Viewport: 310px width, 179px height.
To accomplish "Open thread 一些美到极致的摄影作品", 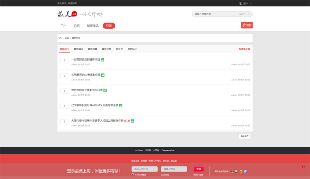I will click(x=86, y=59).
